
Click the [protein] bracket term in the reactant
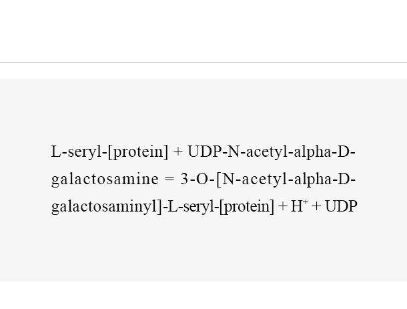pos(138,152)
